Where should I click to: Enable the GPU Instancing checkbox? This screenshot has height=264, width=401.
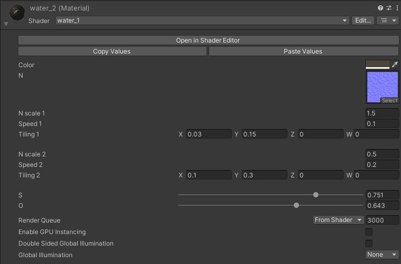pyautogui.click(x=369, y=232)
